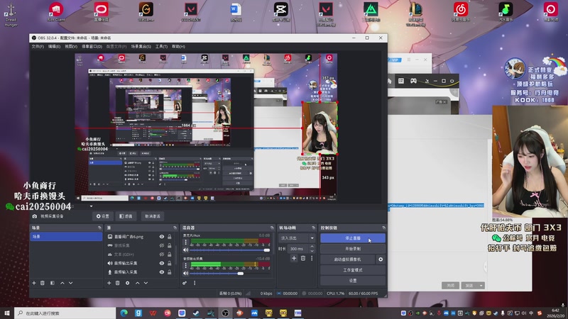The image size is (568, 319).
Task: Move scene up with the up arrow
Action: click(x=62, y=283)
